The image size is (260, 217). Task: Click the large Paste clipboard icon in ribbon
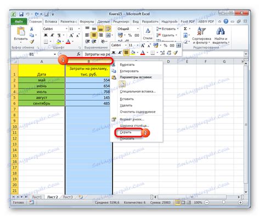pos(21,31)
